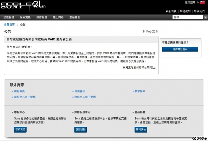Open the 維修中心線上問卷 link
The image size is (208, 141).
tap(85, 97)
